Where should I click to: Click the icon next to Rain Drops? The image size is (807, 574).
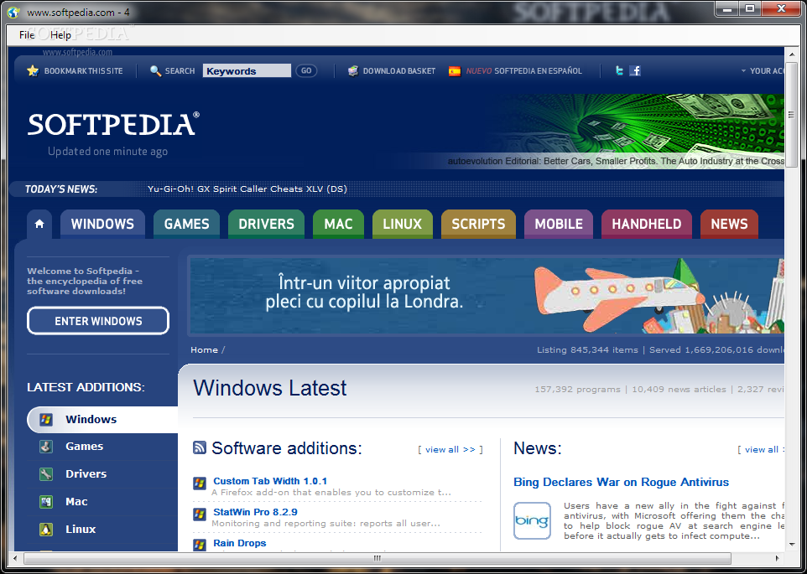200,544
